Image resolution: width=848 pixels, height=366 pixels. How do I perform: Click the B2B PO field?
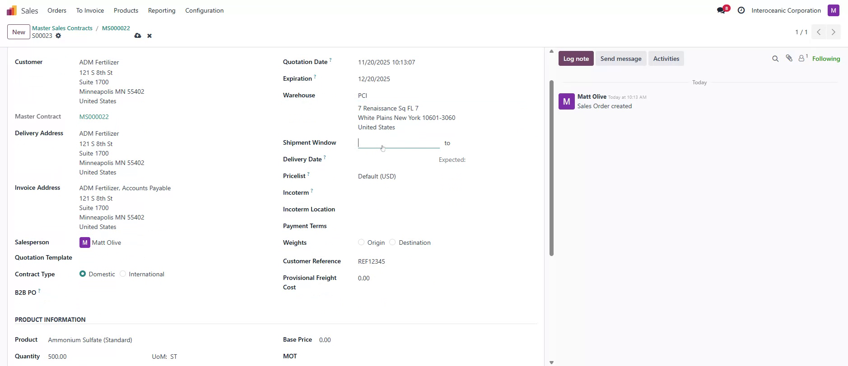coord(174,293)
